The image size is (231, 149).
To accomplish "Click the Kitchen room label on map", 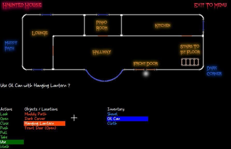I will pyautogui.click(x=163, y=26).
